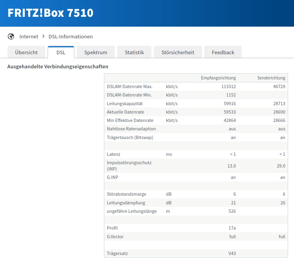Click the Senderichtung column header

tap(271, 78)
